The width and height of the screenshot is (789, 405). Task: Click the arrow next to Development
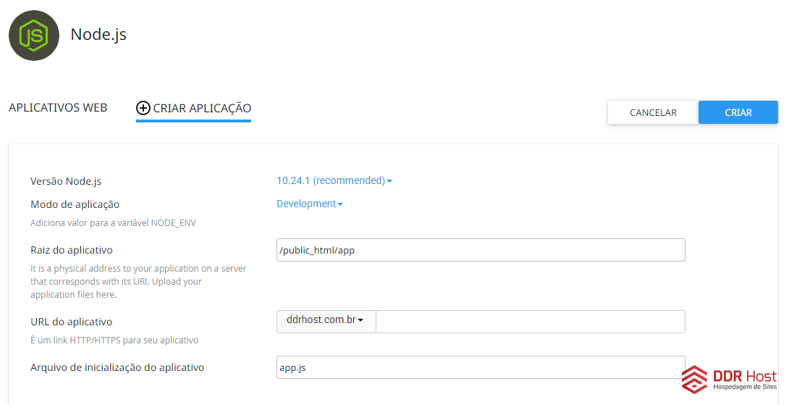pyautogui.click(x=340, y=204)
